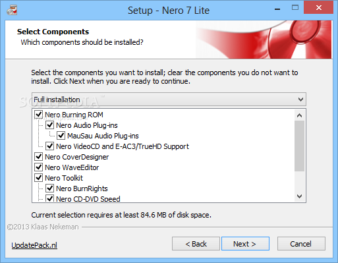
Task: Open the UpdatePack.nl link
Action: (34, 245)
